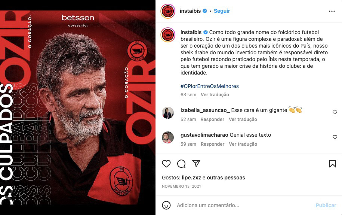Open the comment bubble icon
Screen dimensions: 342x215
pyautogui.click(x=181, y=163)
